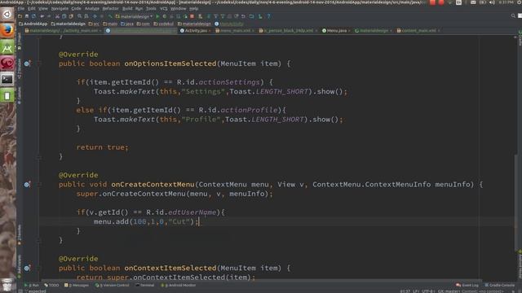Open the Version Control tool window
Screen dimensions: 522x293
pyautogui.click(x=113, y=285)
